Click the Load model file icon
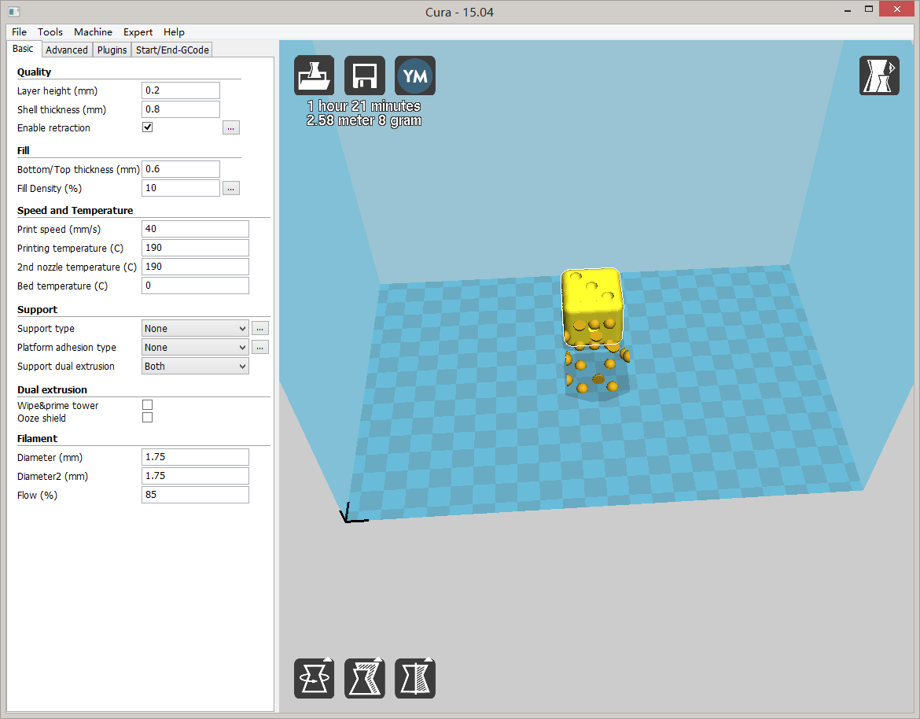The height and width of the screenshot is (719, 920). click(314, 75)
